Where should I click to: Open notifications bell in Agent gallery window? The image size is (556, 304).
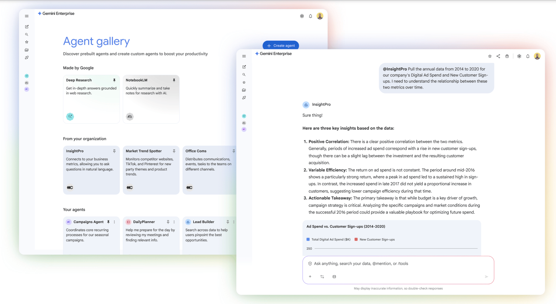310,16
